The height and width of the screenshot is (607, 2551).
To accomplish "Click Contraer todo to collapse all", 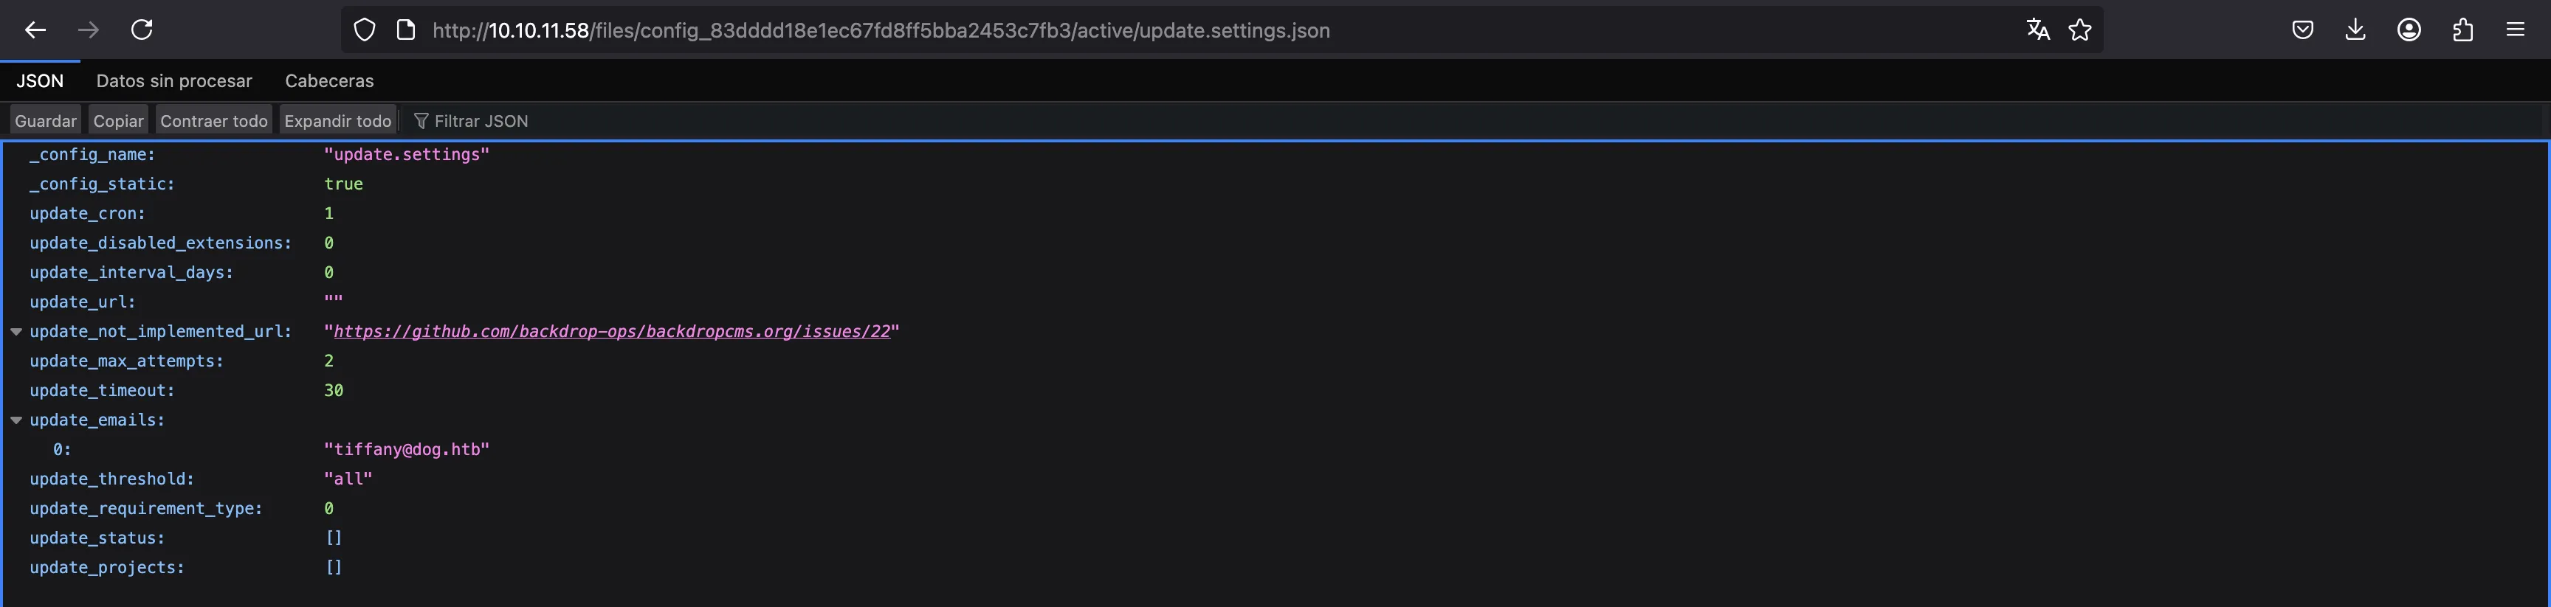I will pos(214,121).
